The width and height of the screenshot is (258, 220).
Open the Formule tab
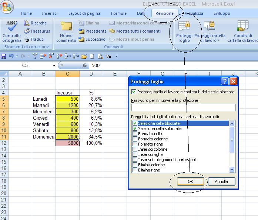point(119,13)
